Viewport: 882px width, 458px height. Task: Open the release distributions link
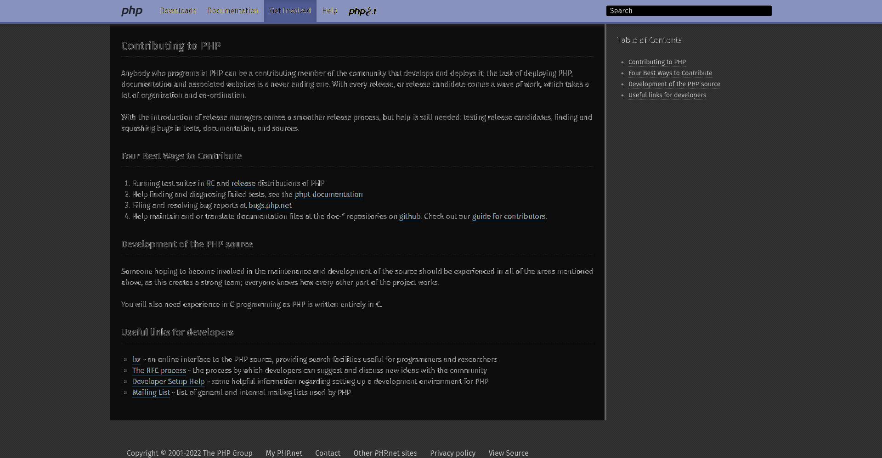point(243,183)
